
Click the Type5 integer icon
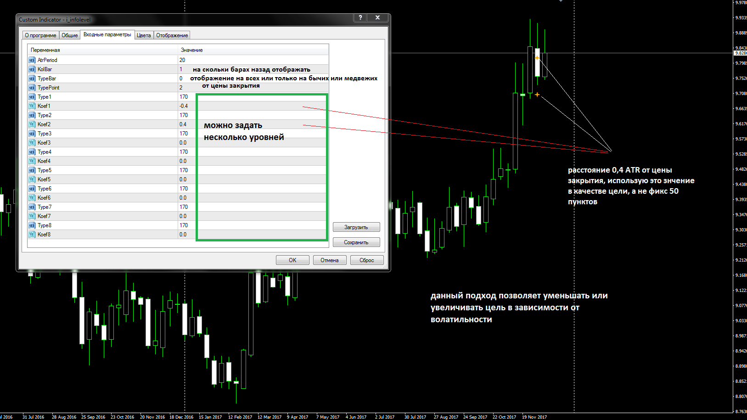click(32, 170)
